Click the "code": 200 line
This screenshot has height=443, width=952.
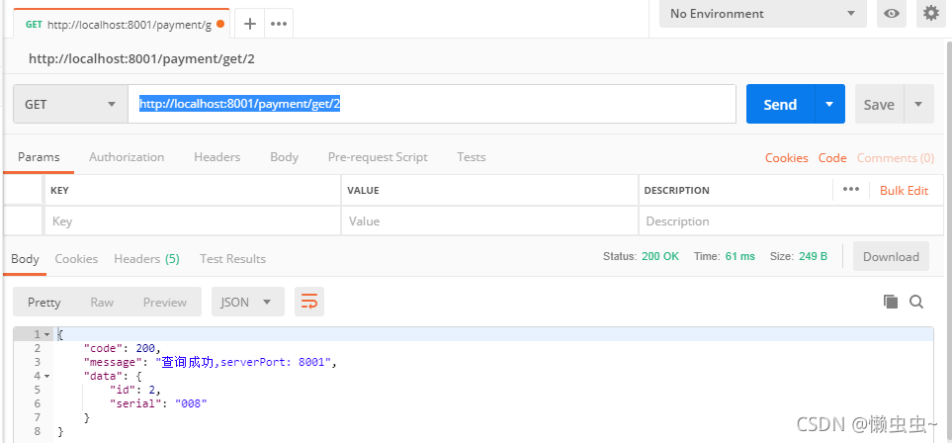click(122, 348)
